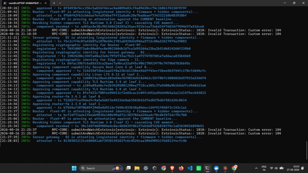
Task: Click 'TLS Runtime 3.0 at leaf 3' approving line
Action: point(73,89)
